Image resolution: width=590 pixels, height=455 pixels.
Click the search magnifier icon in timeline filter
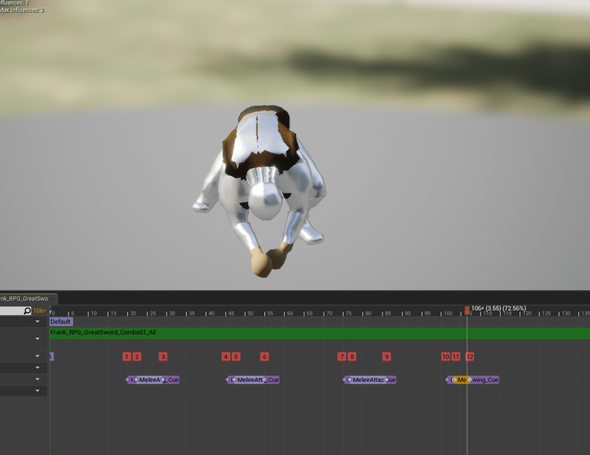pyautogui.click(x=27, y=311)
